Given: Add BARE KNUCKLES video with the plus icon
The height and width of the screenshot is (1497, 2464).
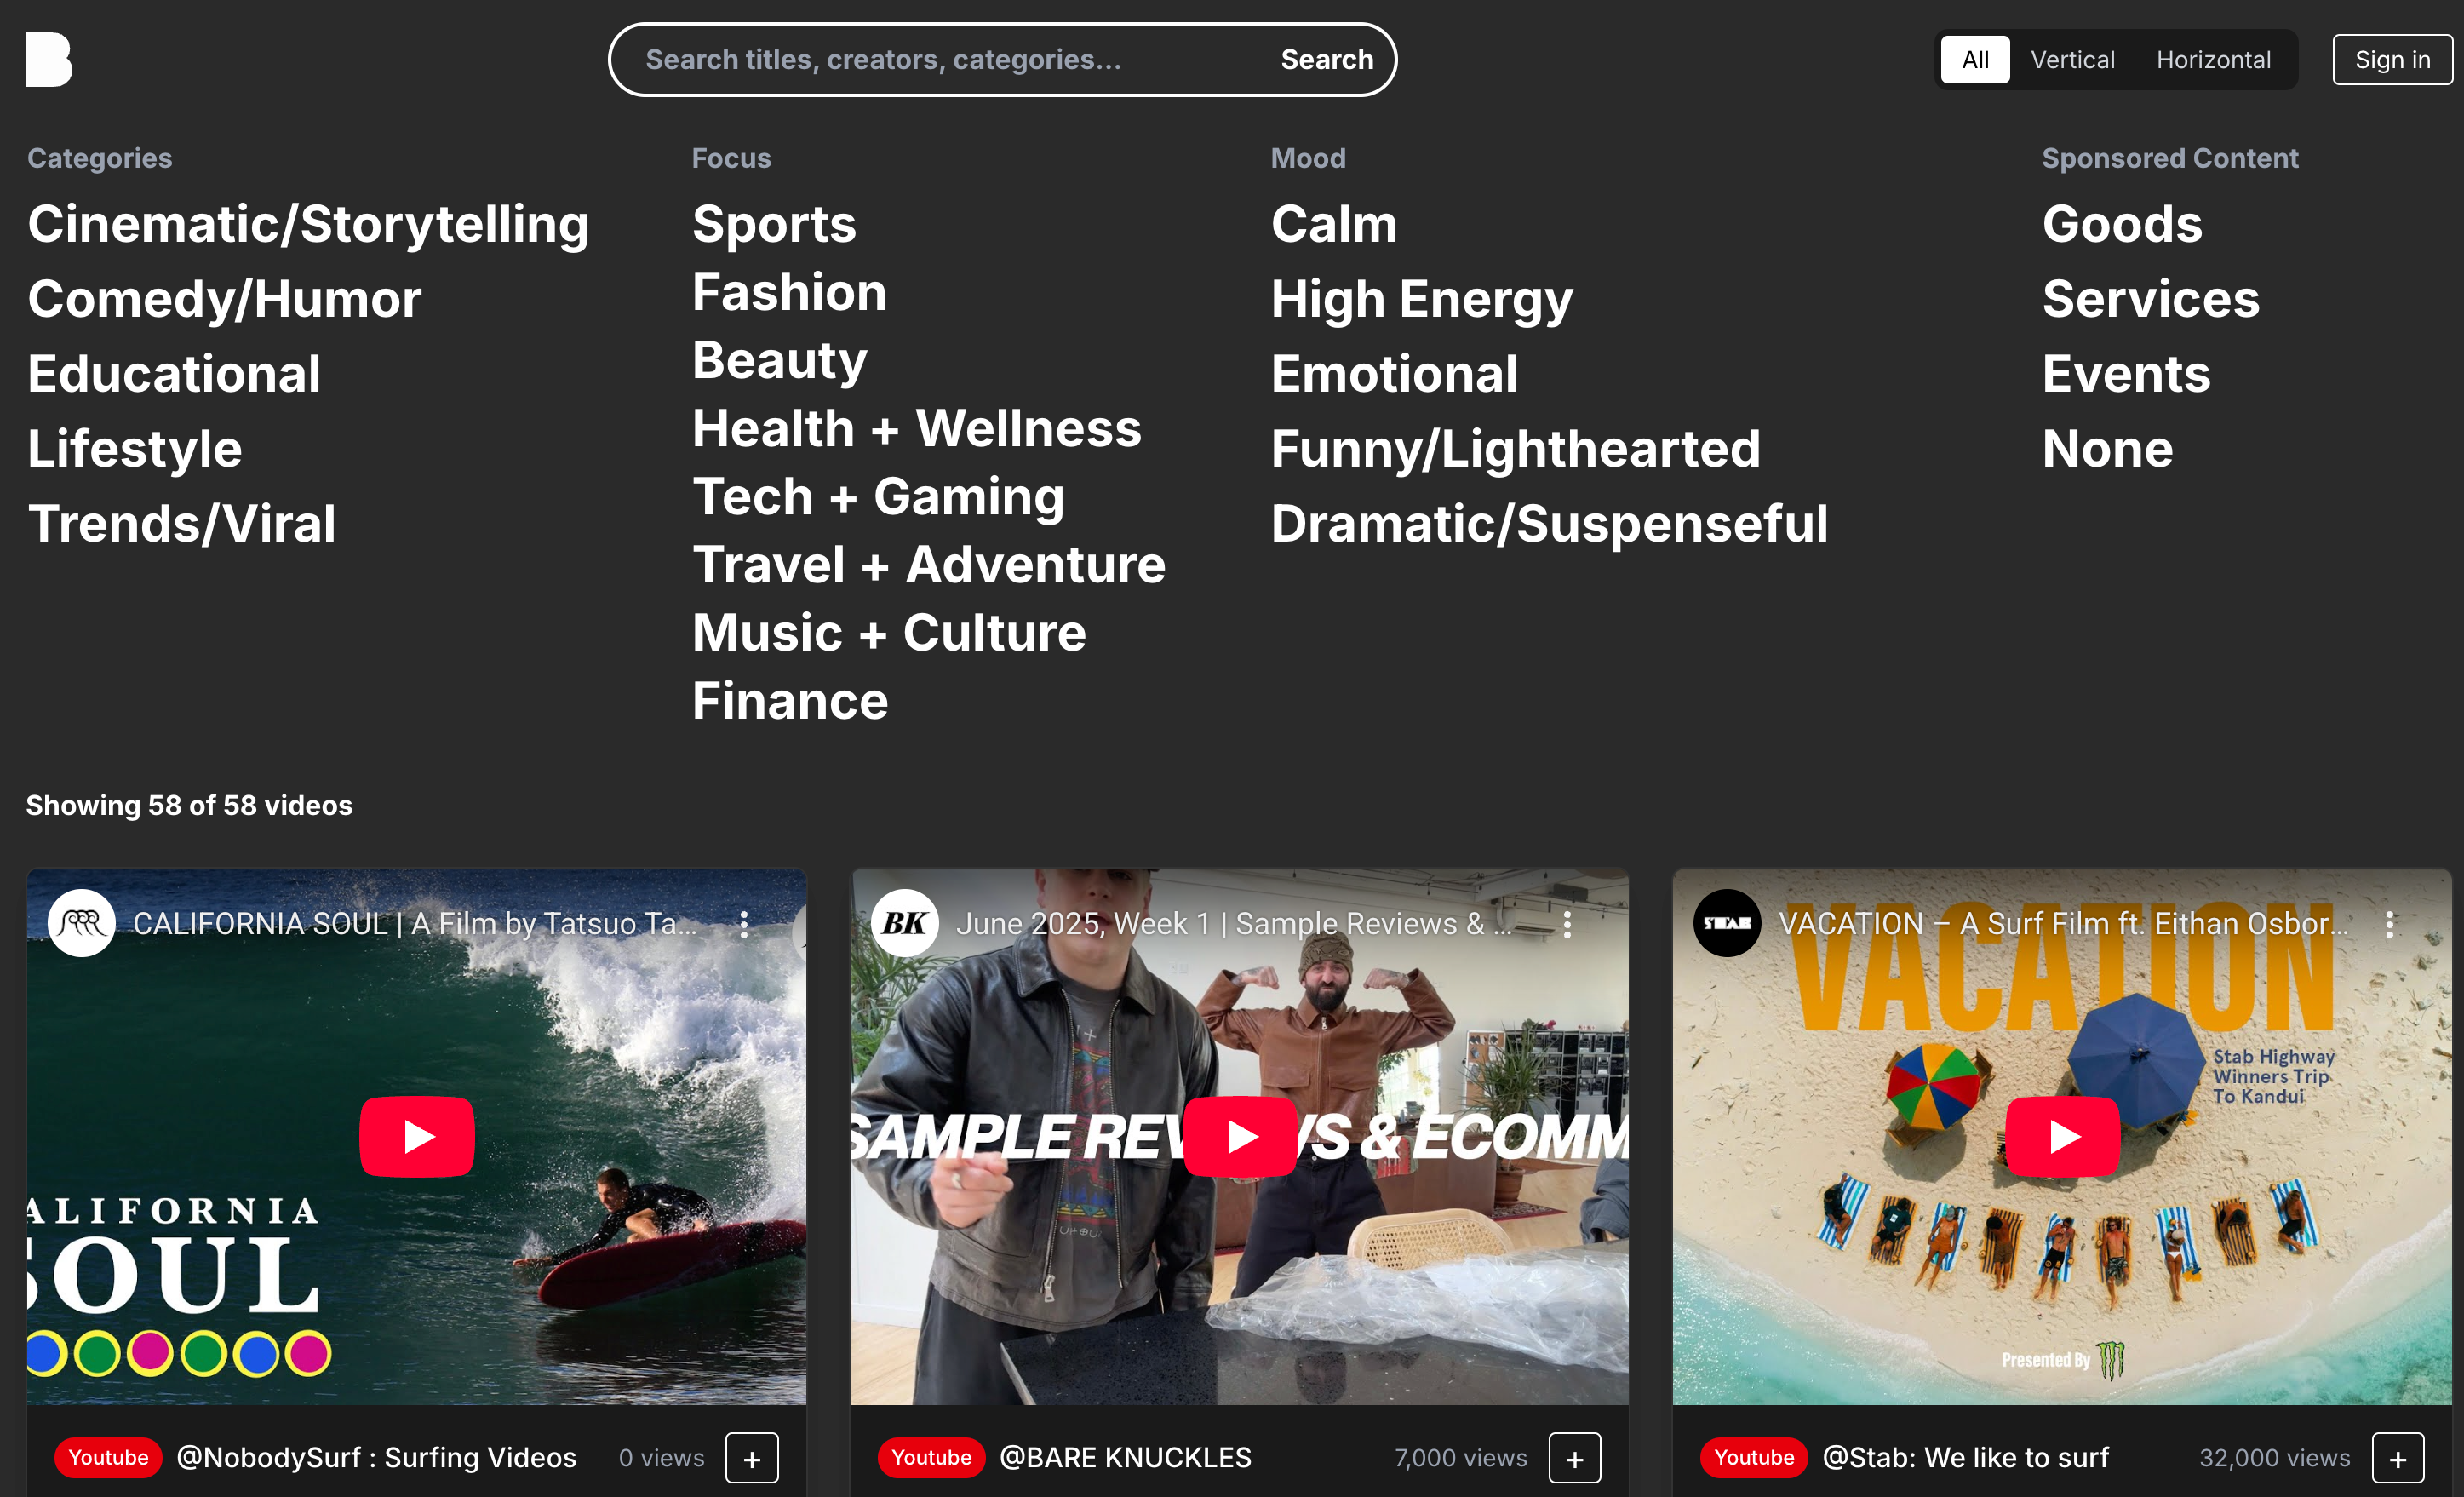Looking at the screenshot, I should coord(1575,1458).
